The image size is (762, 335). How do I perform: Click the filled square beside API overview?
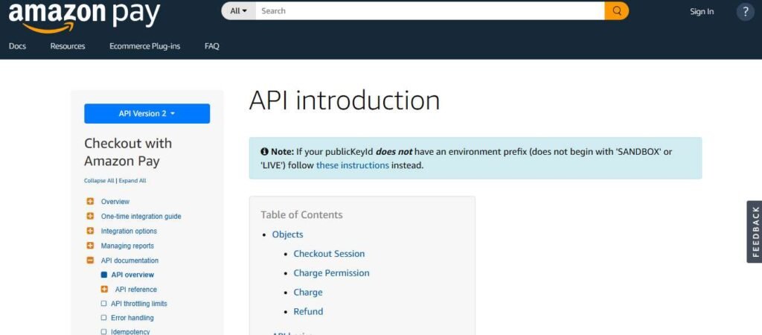(x=103, y=275)
